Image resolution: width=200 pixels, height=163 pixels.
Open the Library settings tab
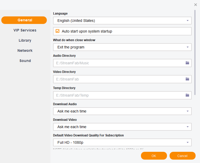(25, 40)
